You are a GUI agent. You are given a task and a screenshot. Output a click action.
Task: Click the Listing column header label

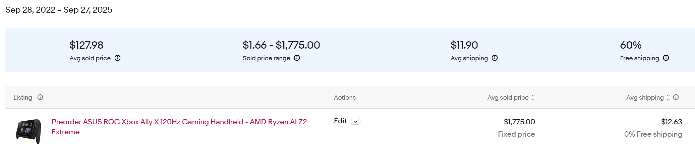[23, 97]
